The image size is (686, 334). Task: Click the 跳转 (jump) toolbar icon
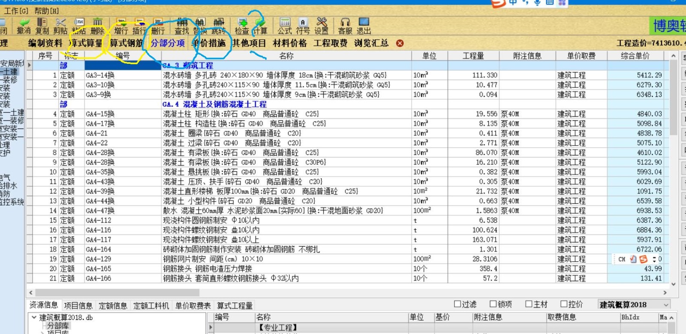click(218, 26)
